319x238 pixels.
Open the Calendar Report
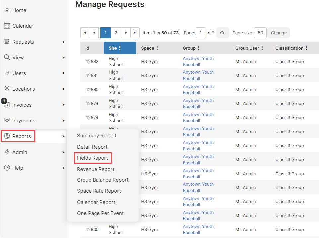pyautogui.click(x=96, y=202)
